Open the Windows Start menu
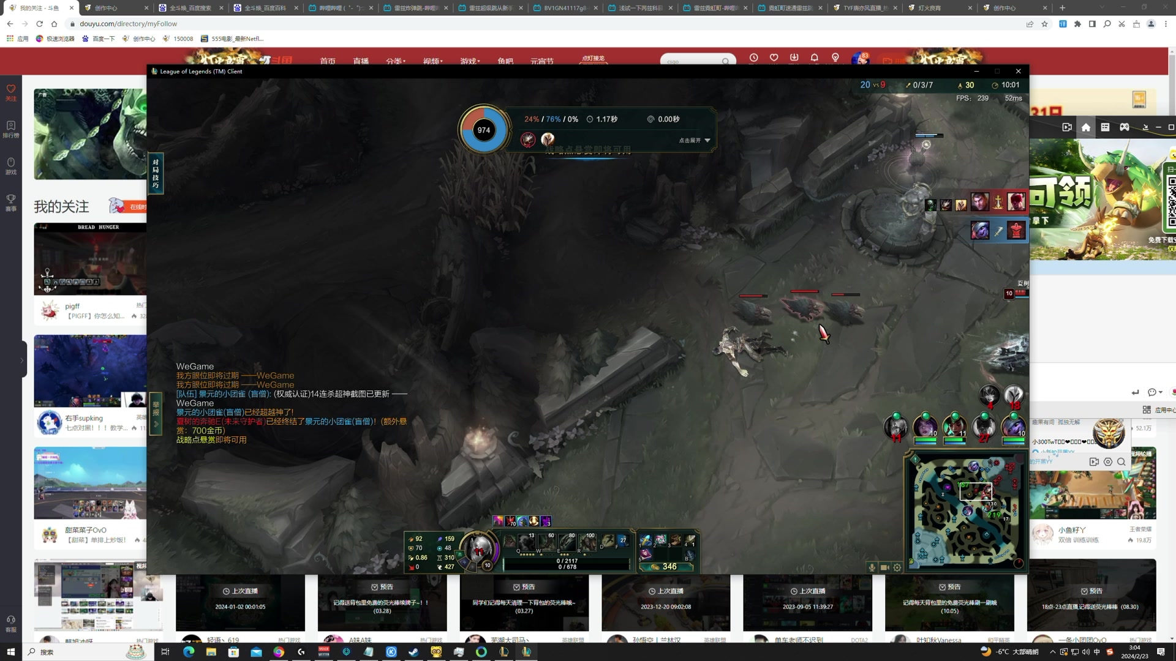The height and width of the screenshot is (661, 1176). (x=10, y=652)
